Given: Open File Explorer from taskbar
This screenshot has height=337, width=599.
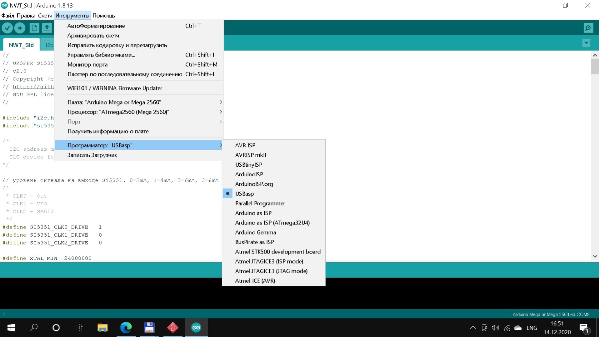Looking at the screenshot, I should coord(102,328).
